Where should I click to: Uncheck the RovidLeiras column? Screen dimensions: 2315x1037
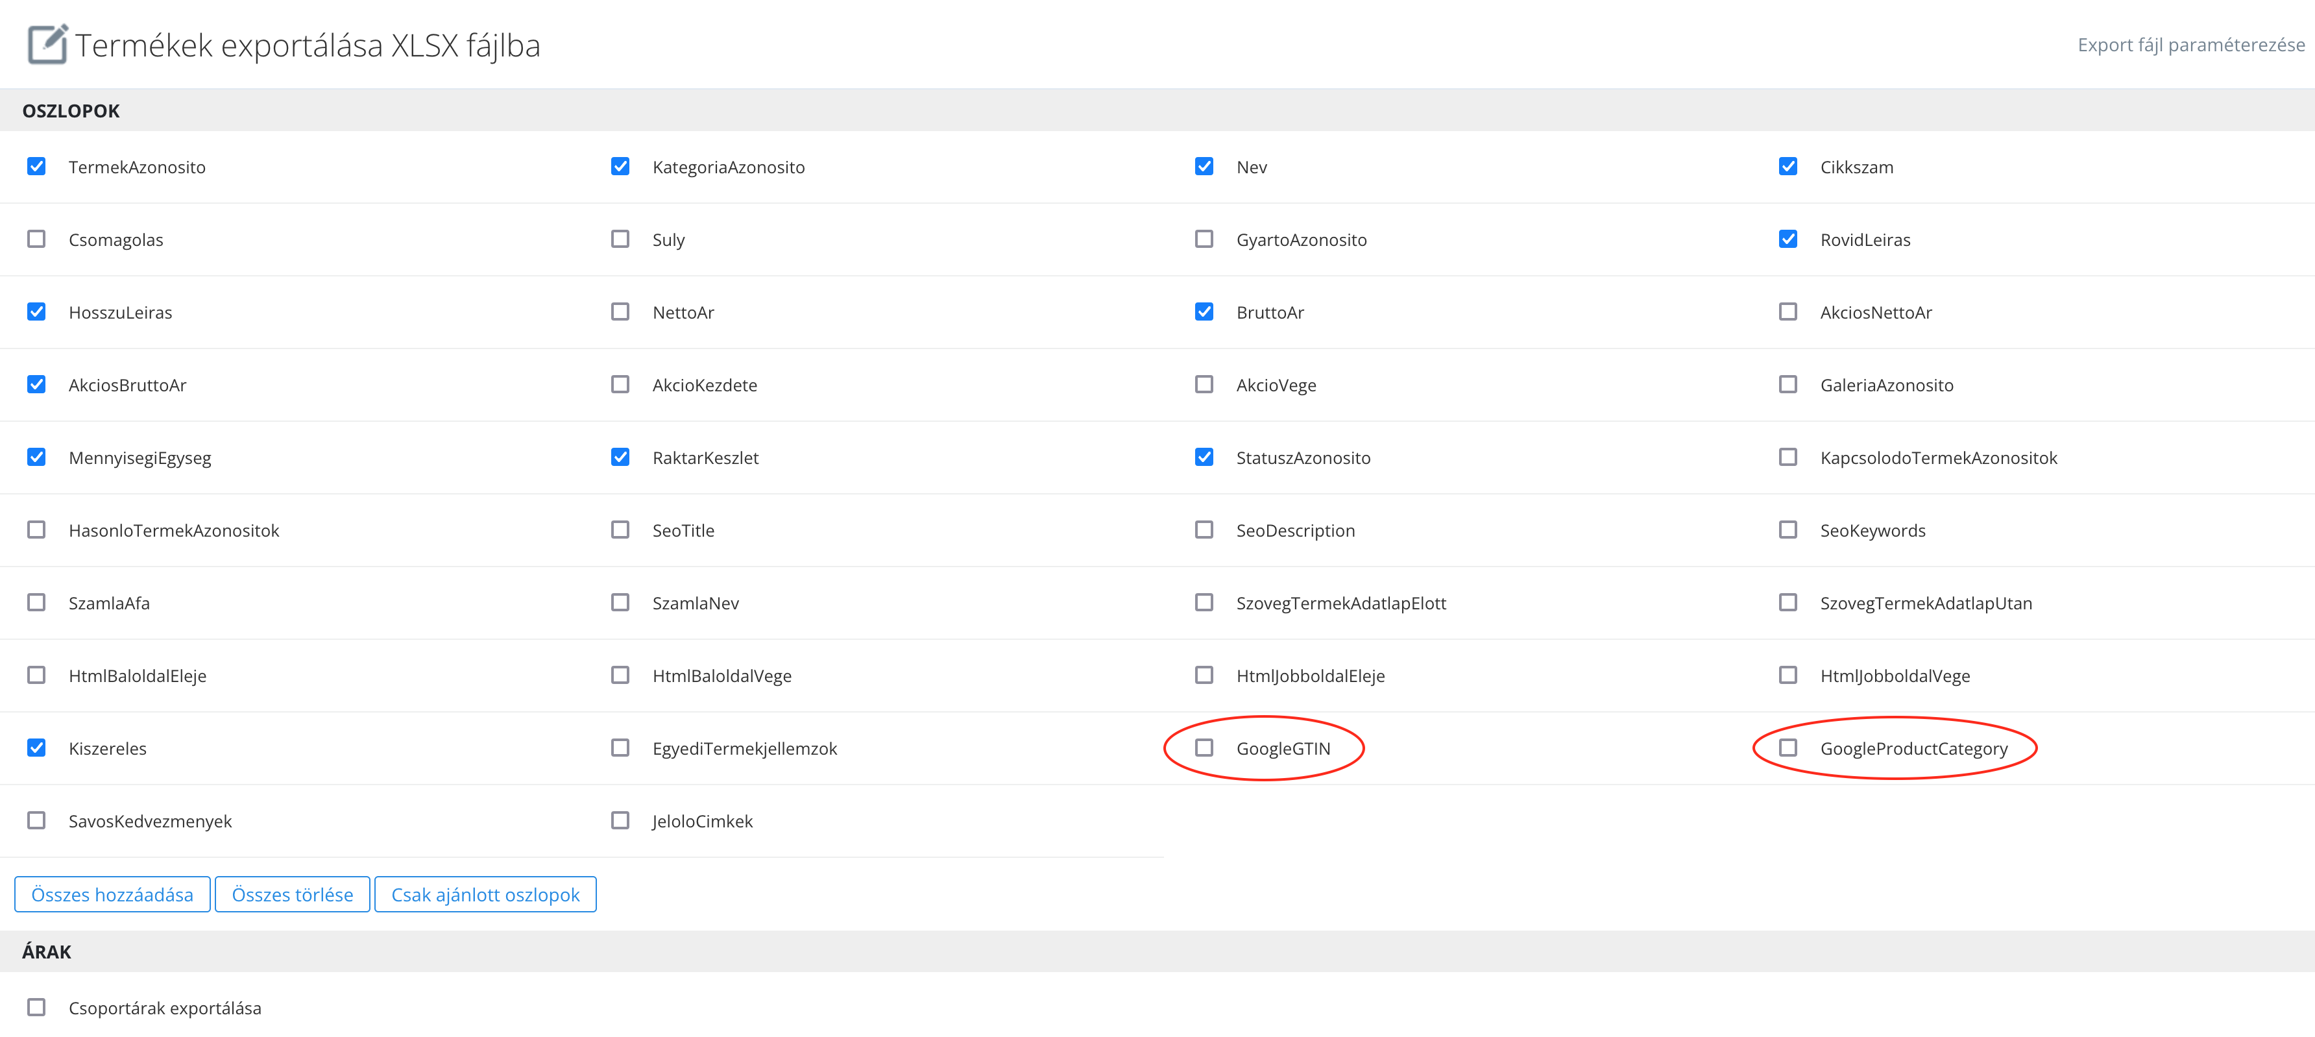[1788, 239]
